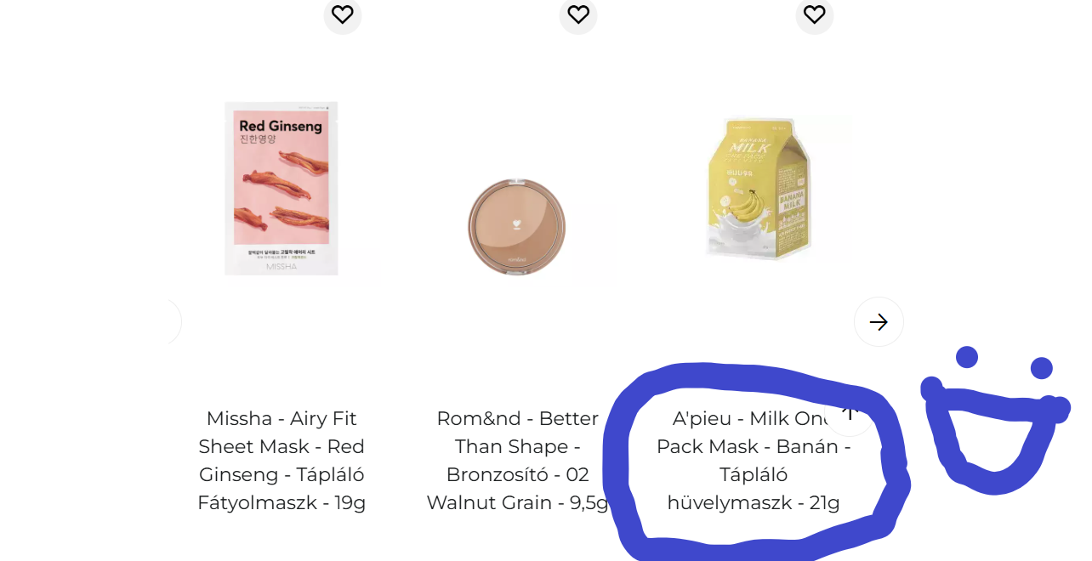Viewport: 1092px width, 561px height.
Task: Open Rom&nd Better Than Shape title link
Action: click(x=517, y=461)
